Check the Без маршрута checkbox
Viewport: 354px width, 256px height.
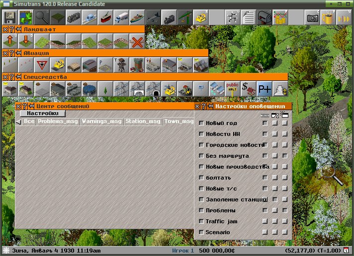coord(201,156)
